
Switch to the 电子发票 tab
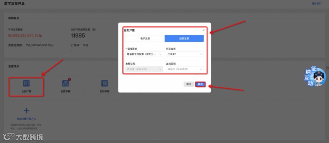(145, 38)
